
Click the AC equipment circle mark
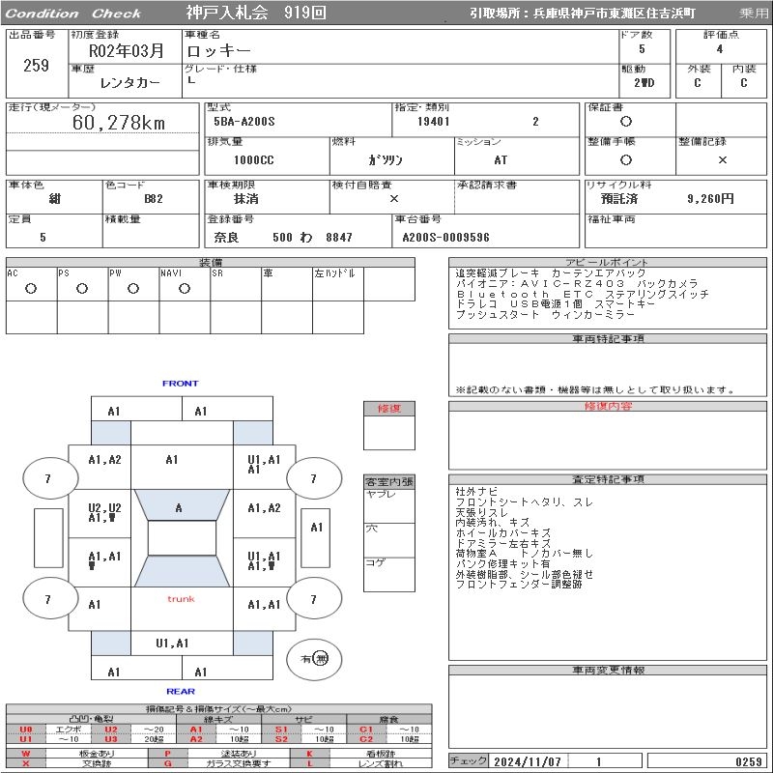(x=31, y=289)
